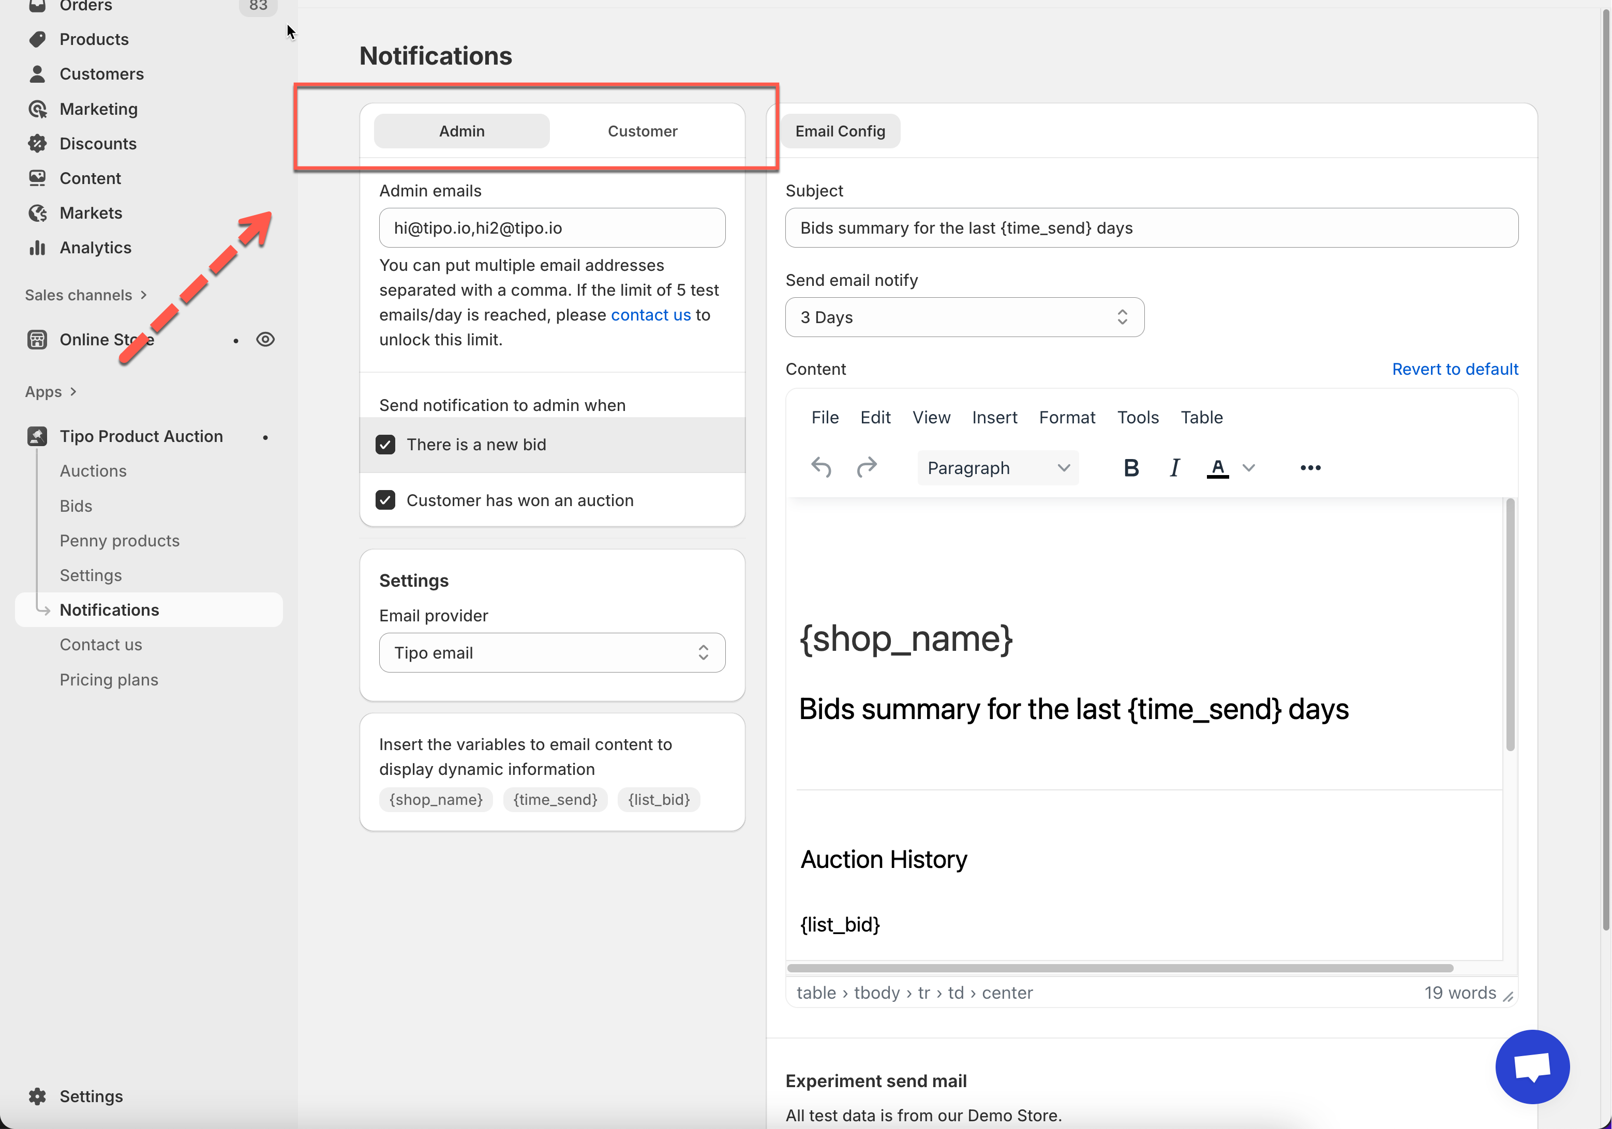Click the eye icon next to Online Store
Viewport: 1612px width, 1129px height.
265,340
